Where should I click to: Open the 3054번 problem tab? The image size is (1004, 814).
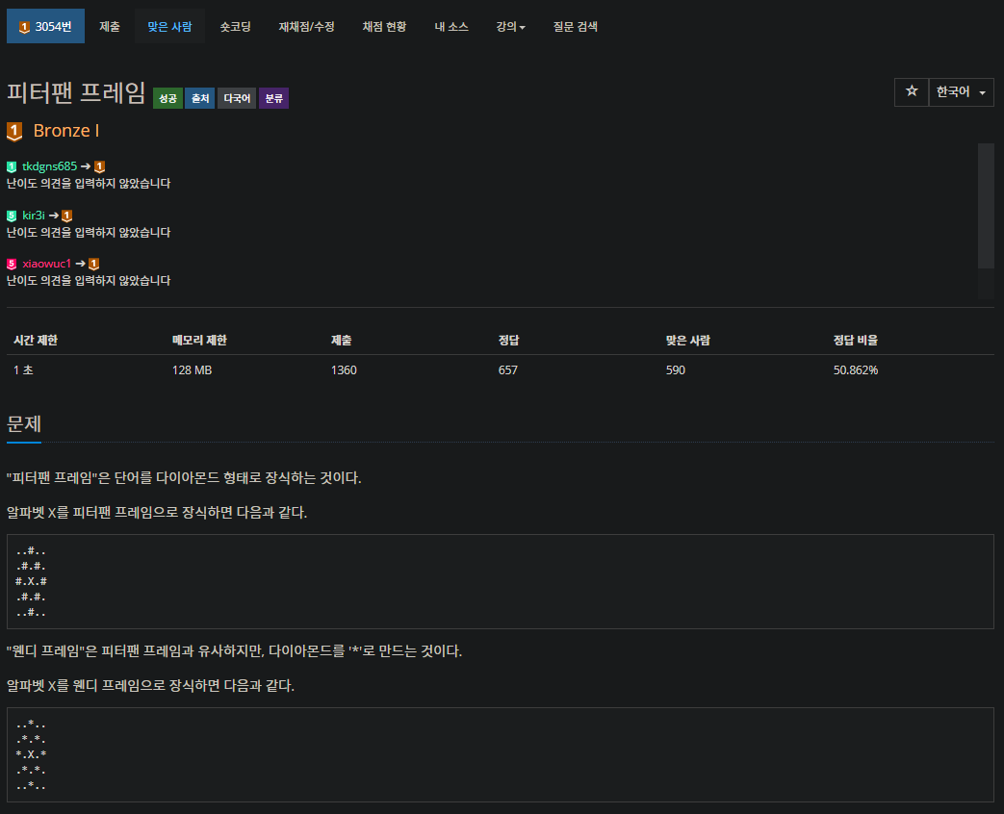[45, 26]
